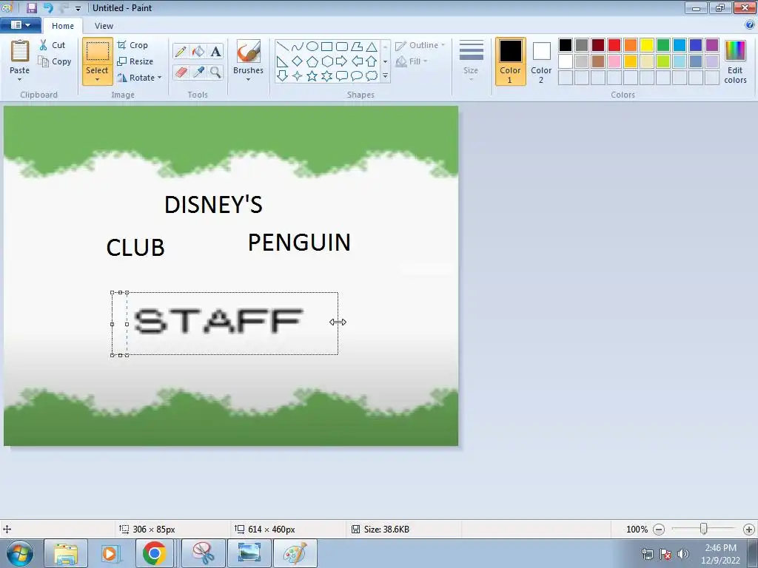
Task: Open the Paint file menu button
Action: pos(20,24)
